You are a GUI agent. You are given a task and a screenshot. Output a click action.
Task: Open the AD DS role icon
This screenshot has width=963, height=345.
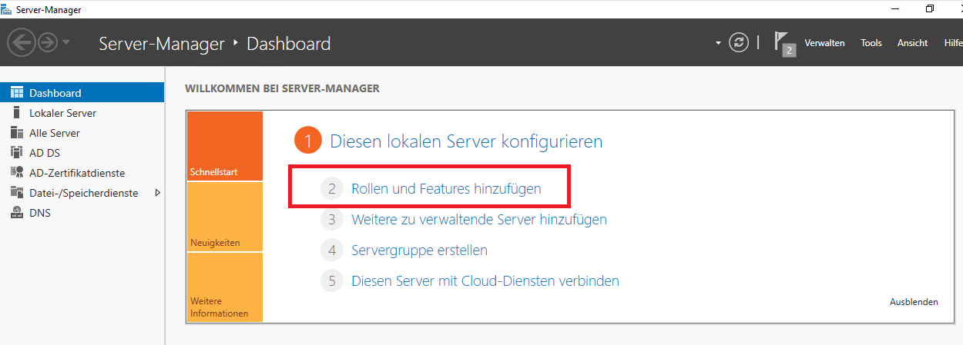point(16,153)
